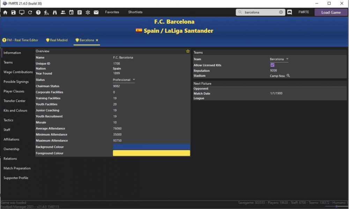Close the Barcelona tab
Screen dimensions: 349x209
point(97,40)
